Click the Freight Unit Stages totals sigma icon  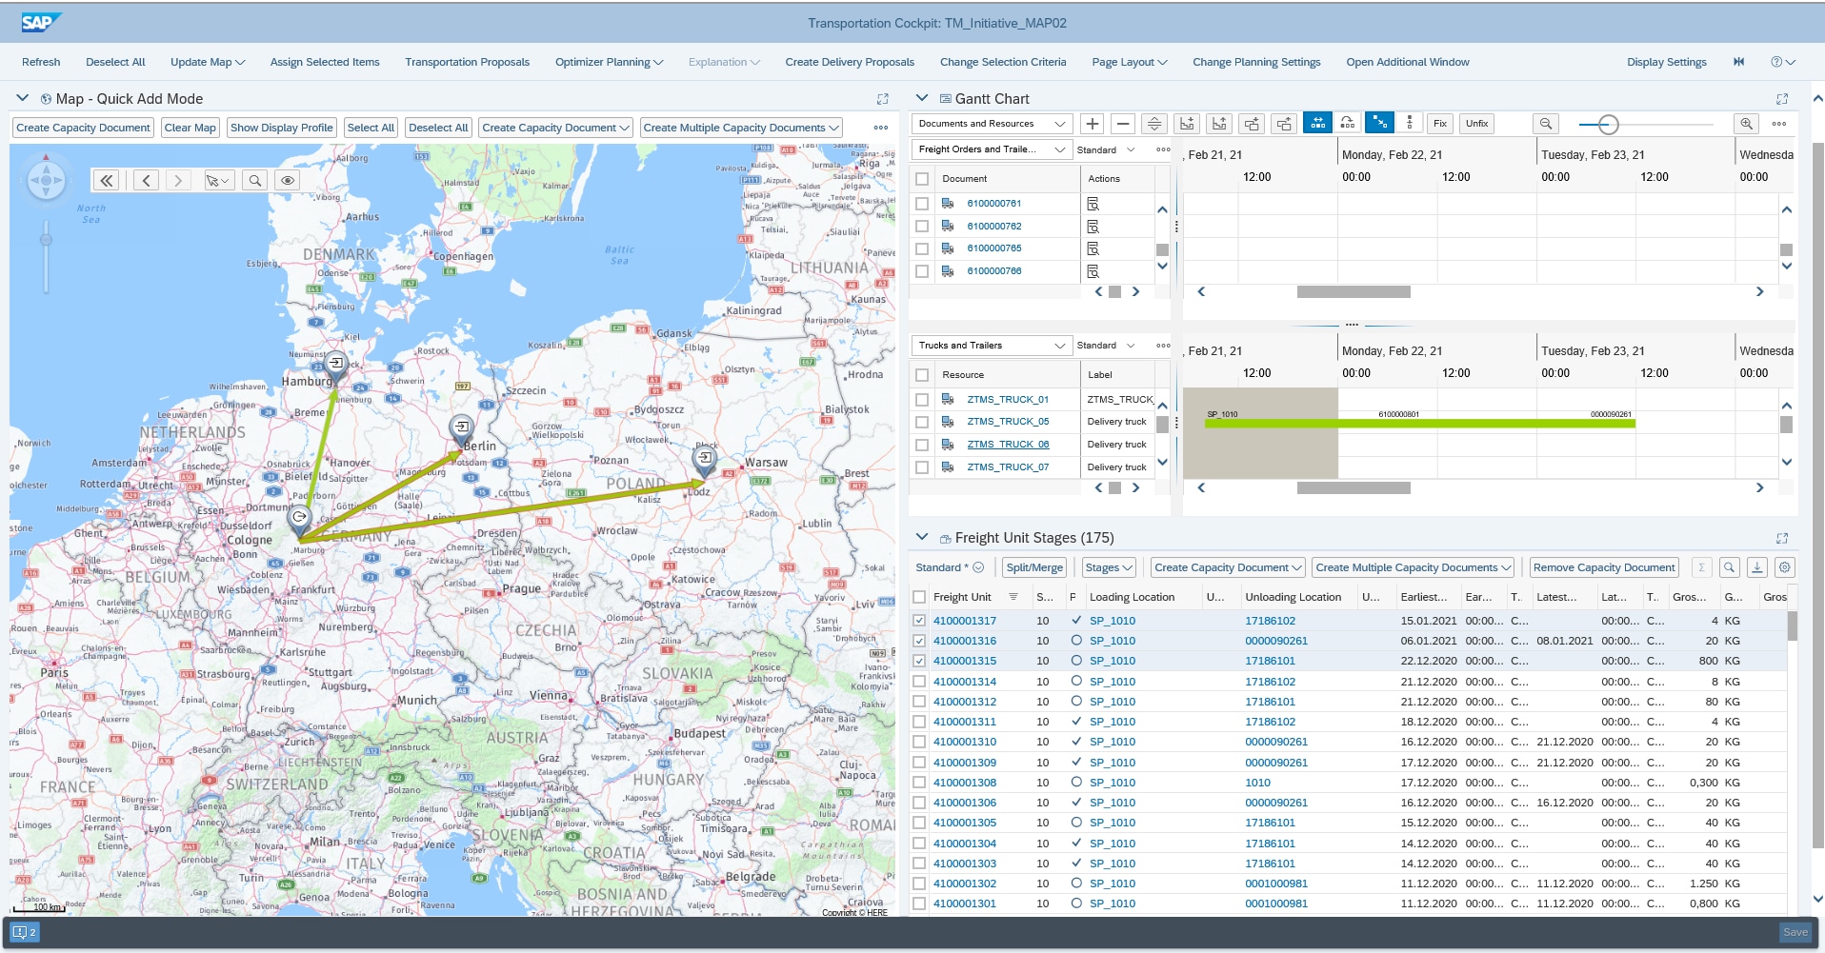point(1701,567)
